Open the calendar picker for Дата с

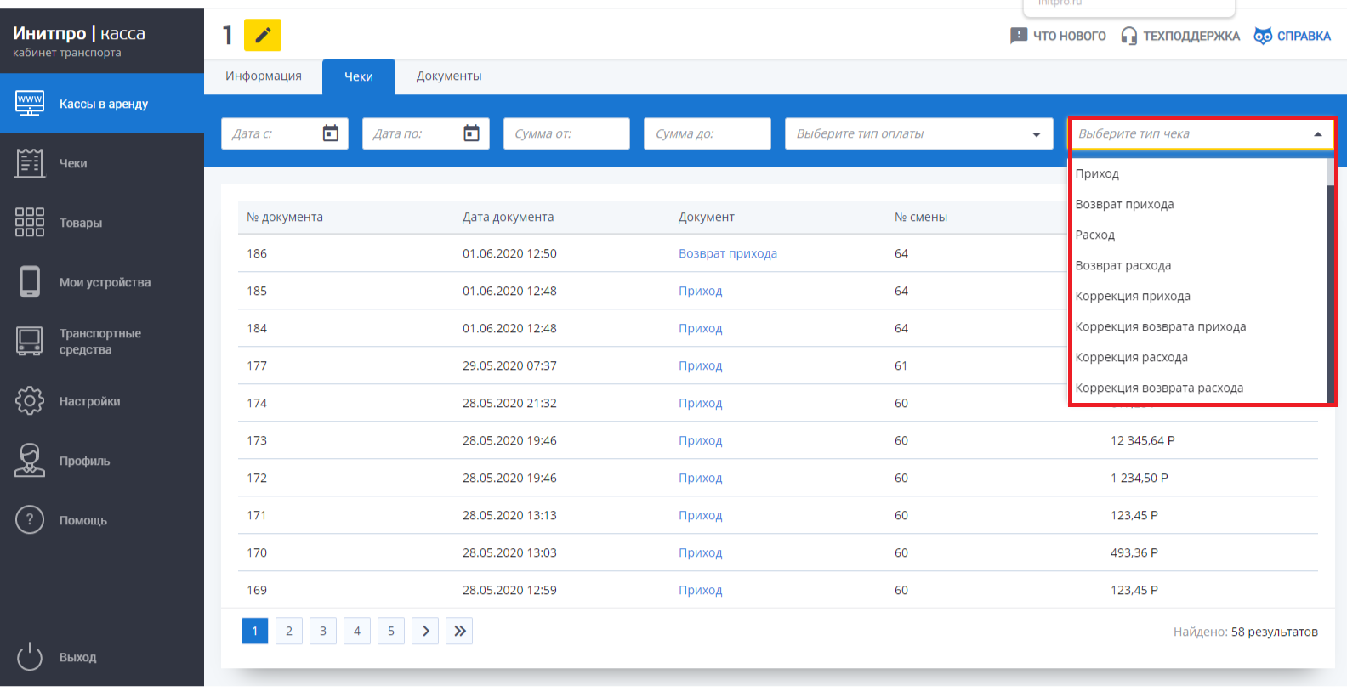click(331, 133)
